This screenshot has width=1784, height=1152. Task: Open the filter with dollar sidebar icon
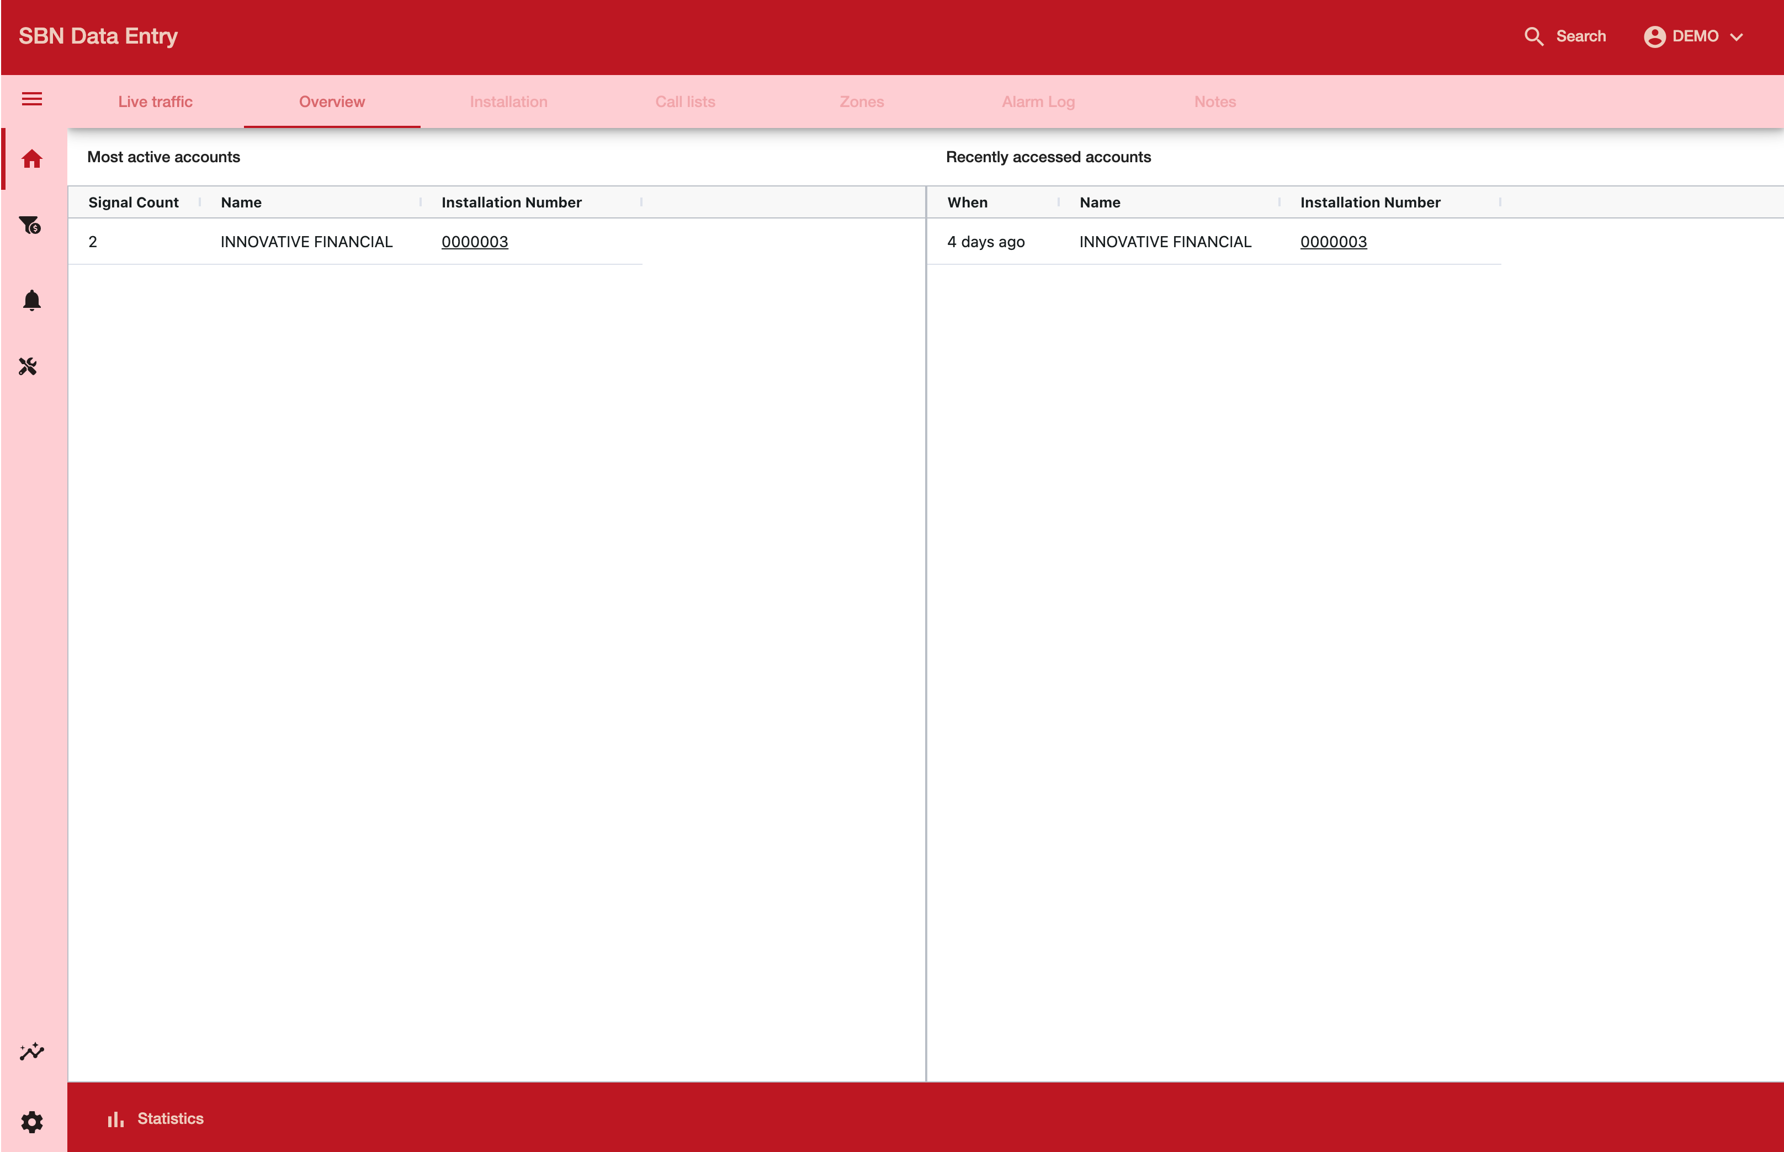coord(30,225)
